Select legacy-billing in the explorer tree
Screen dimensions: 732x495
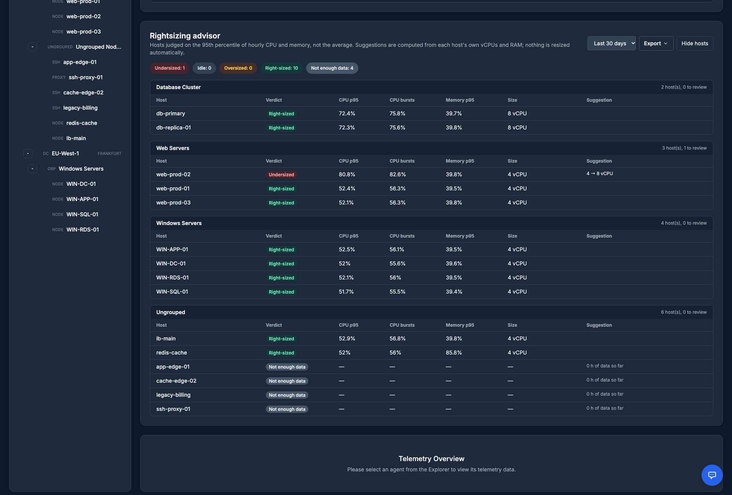[80, 108]
